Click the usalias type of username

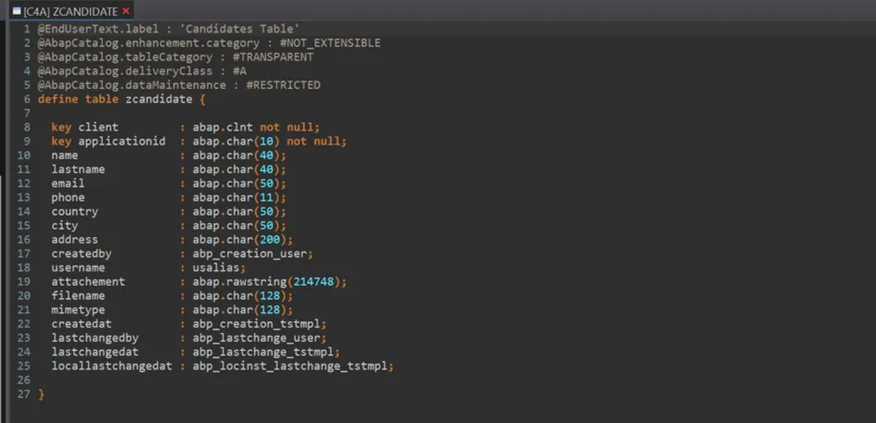click(216, 267)
